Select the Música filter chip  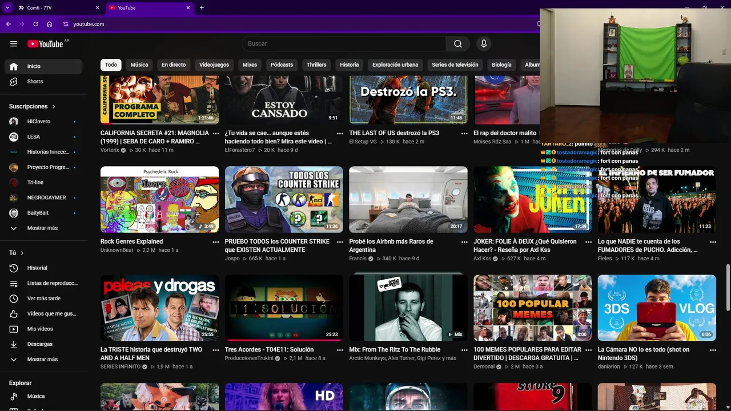(139, 65)
